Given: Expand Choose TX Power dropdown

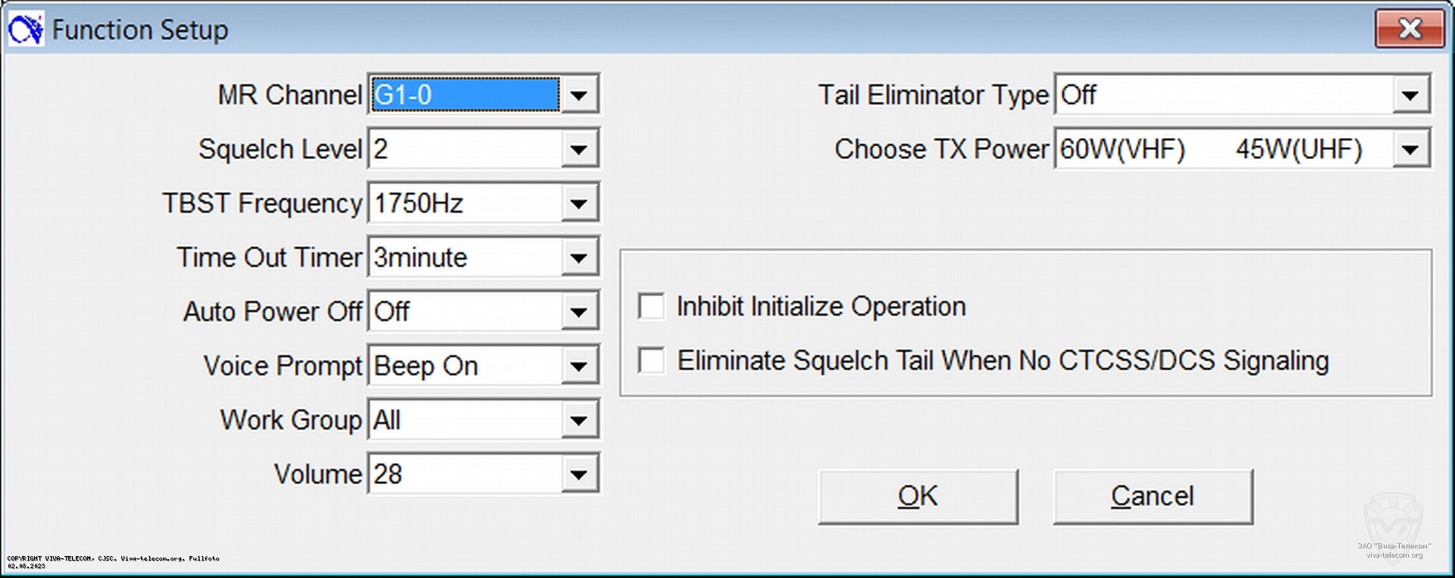Looking at the screenshot, I should click(1410, 149).
